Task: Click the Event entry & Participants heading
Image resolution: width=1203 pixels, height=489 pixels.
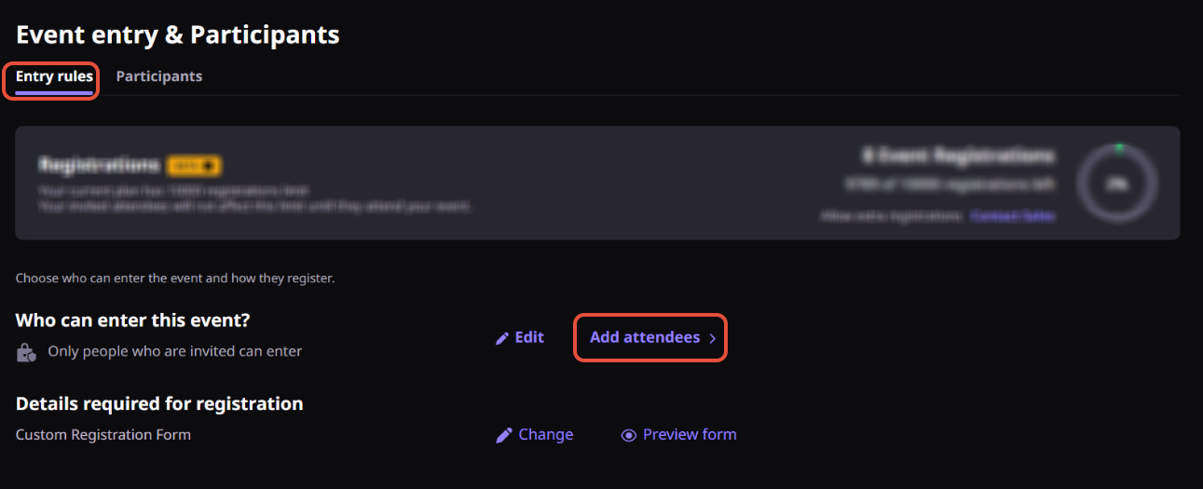Action: (x=178, y=35)
